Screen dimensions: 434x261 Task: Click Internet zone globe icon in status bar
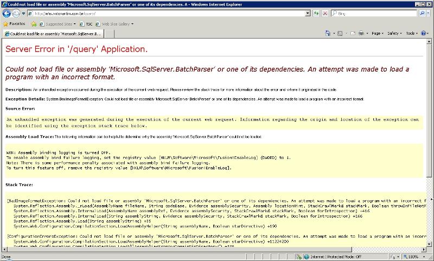(x=307, y=257)
